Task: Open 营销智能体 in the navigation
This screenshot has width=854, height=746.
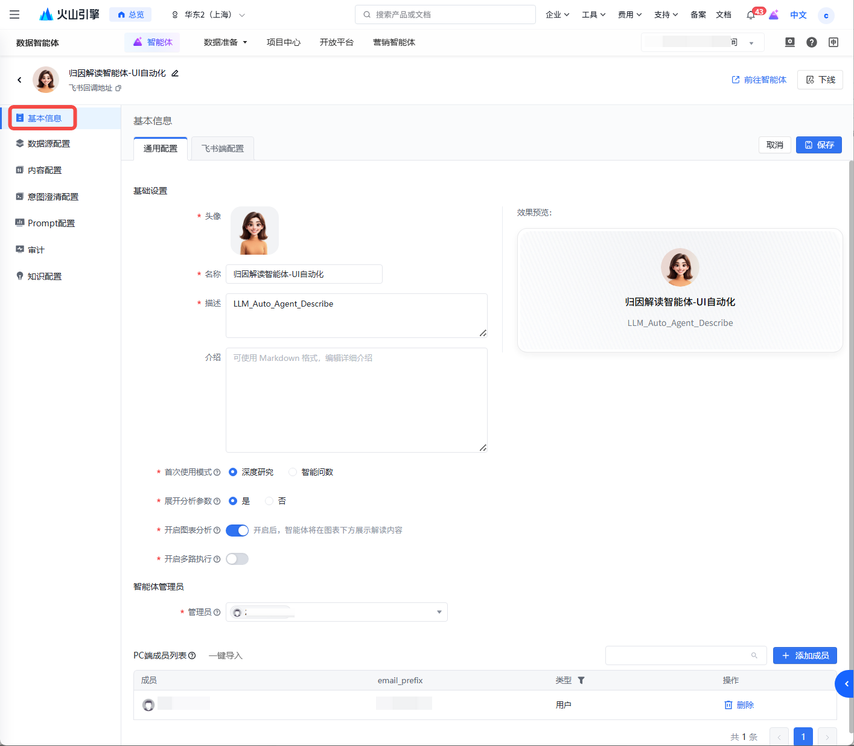Action: pos(394,42)
